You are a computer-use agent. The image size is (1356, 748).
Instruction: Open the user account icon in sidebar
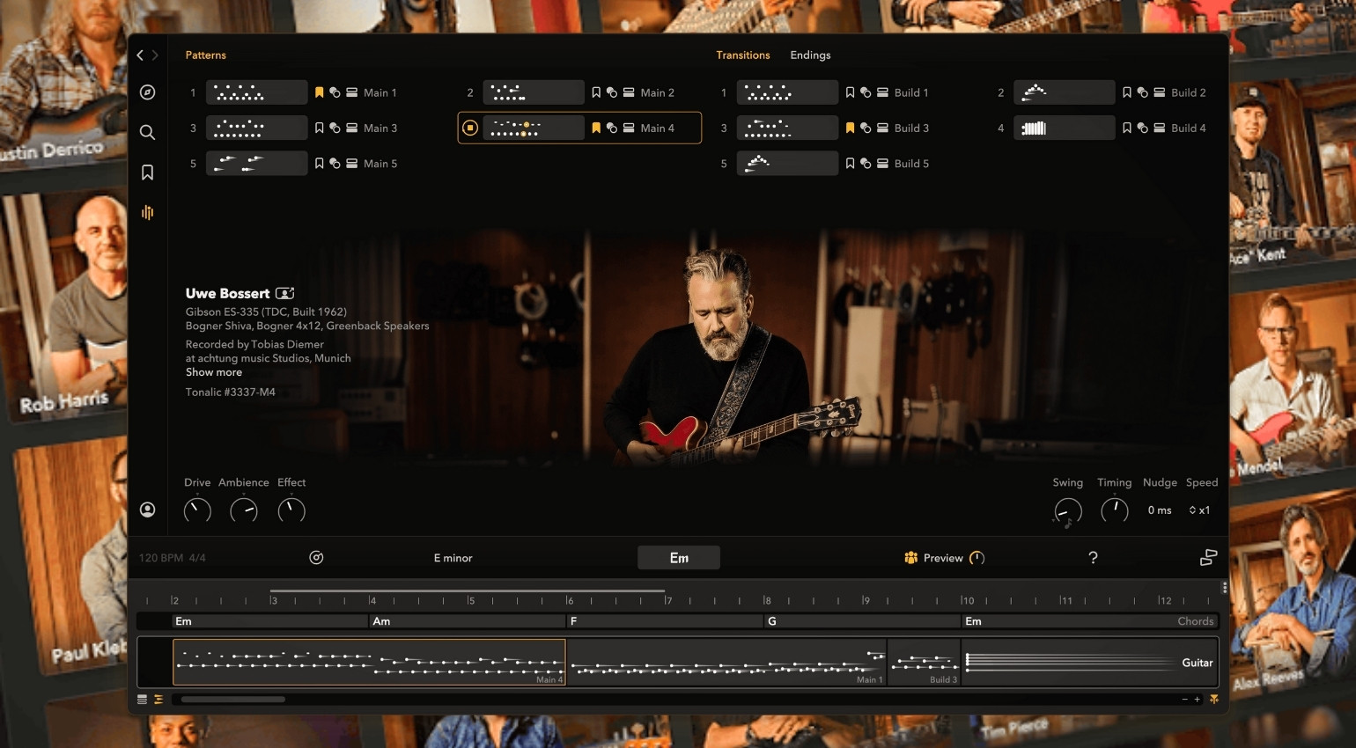tap(147, 510)
